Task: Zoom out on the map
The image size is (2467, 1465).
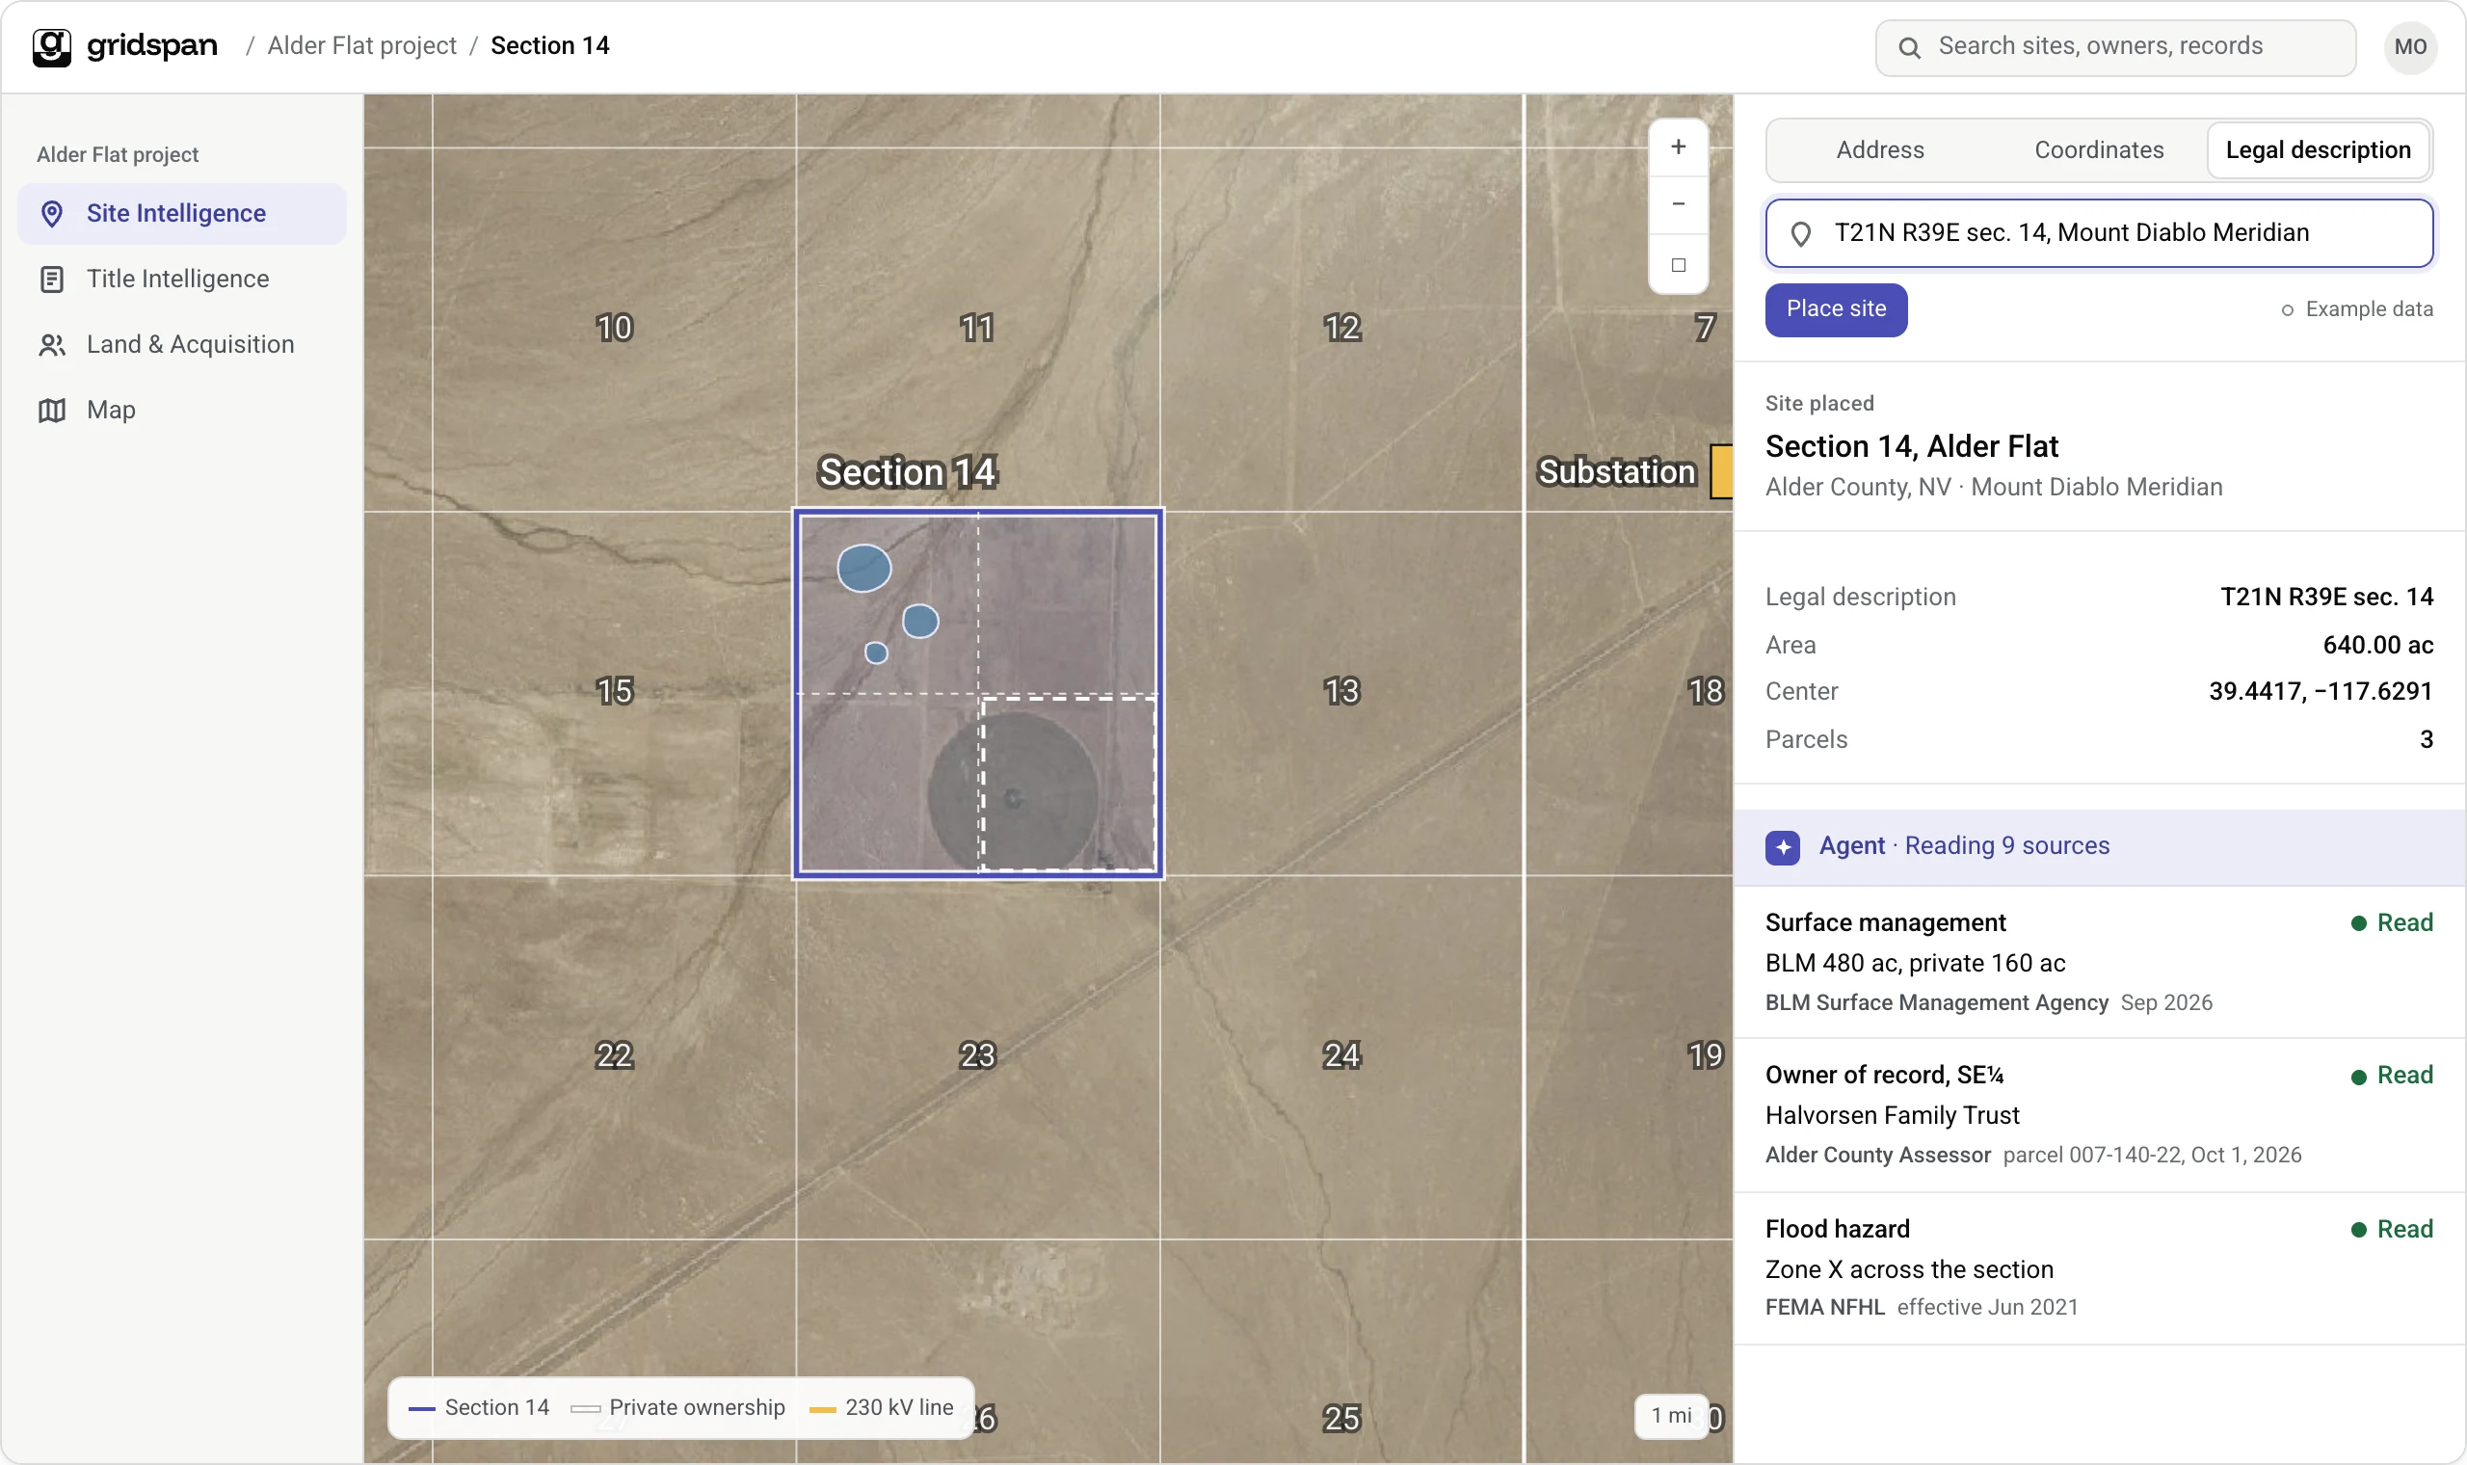Action: (x=1678, y=204)
